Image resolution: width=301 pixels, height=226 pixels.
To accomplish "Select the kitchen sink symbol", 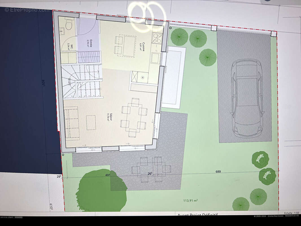I will [x=155, y=58].
